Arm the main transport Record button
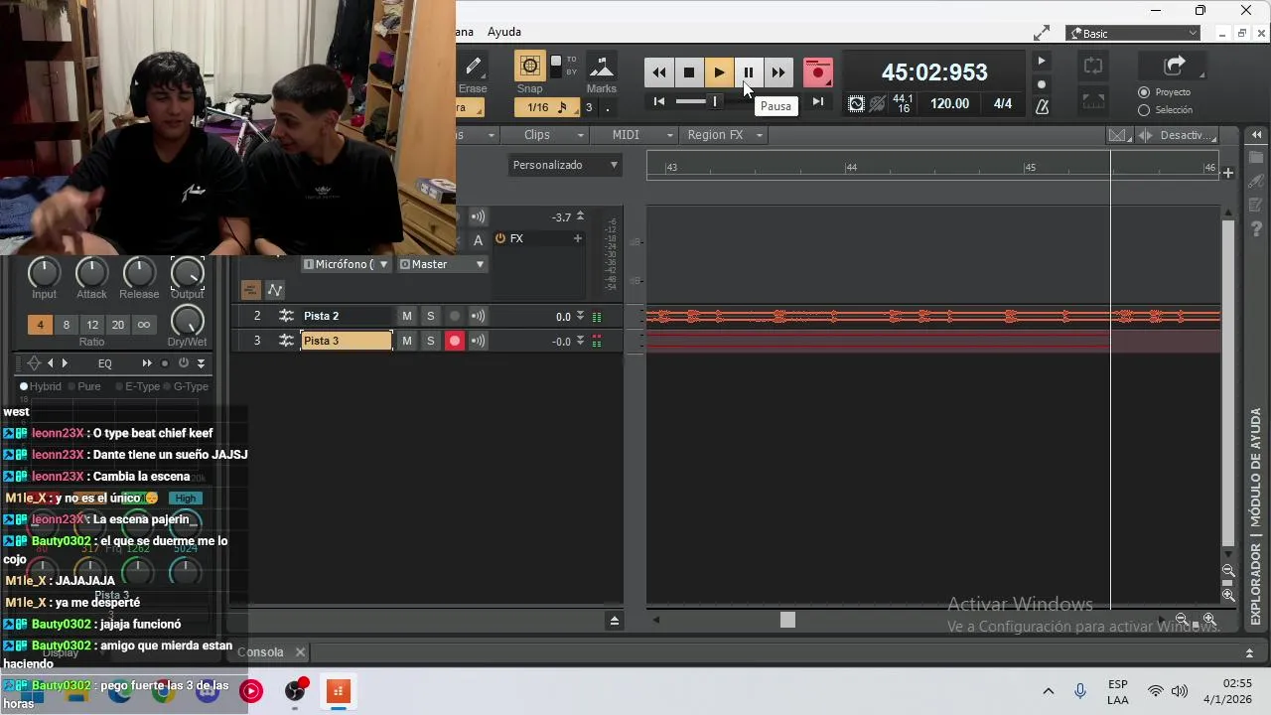 pyautogui.click(x=817, y=71)
